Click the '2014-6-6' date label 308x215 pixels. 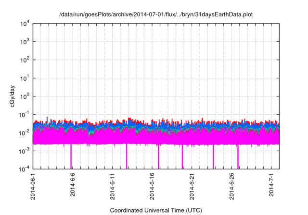pos(73,185)
